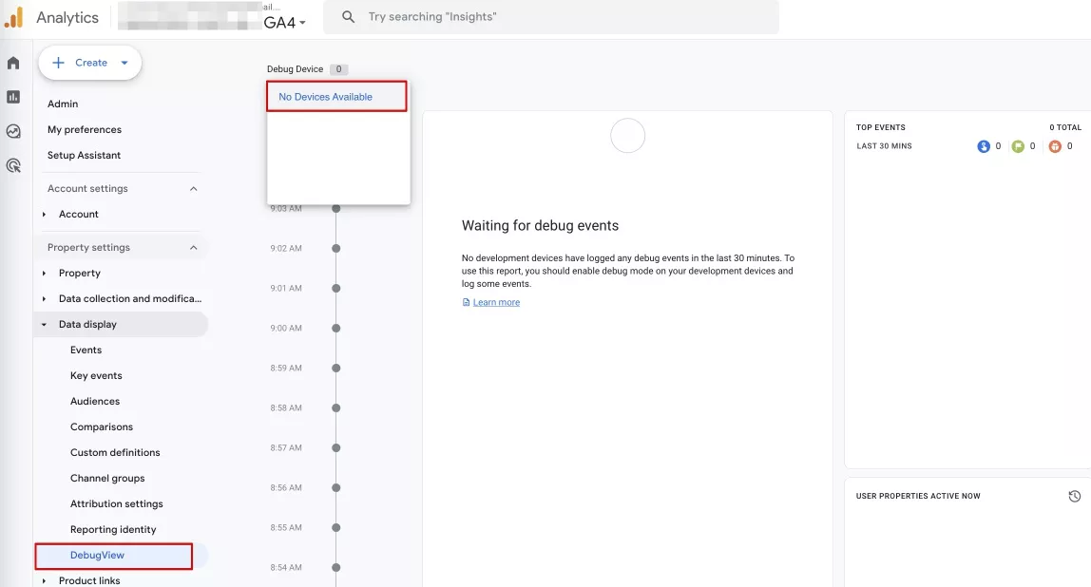
Task: Open Setup Assistant
Action: tap(85, 155)
